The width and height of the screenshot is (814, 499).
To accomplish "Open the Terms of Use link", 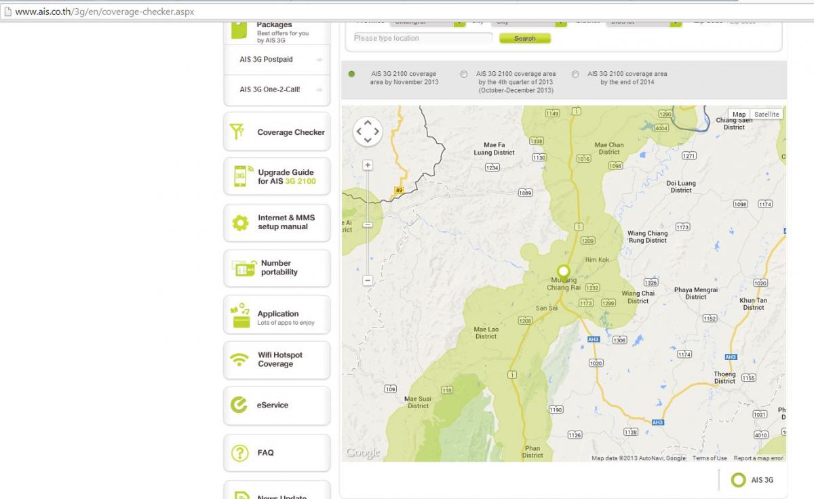I will pyautogui.click(x=710, y=458).
